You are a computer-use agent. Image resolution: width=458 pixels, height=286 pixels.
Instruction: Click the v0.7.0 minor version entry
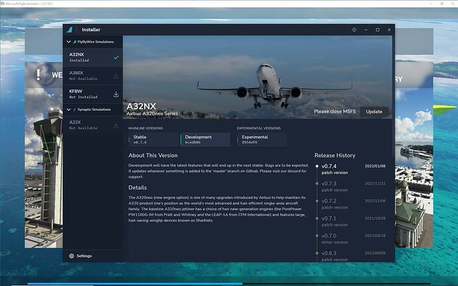[331, 238]
